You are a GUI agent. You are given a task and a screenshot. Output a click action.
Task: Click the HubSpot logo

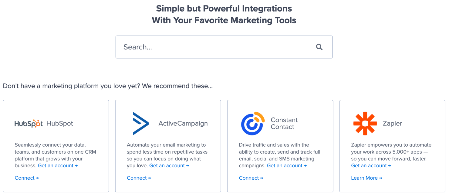29,123
